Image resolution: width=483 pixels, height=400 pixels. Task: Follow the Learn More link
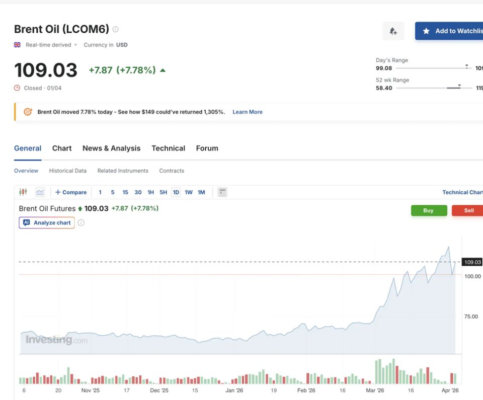[x=248, y=112]
